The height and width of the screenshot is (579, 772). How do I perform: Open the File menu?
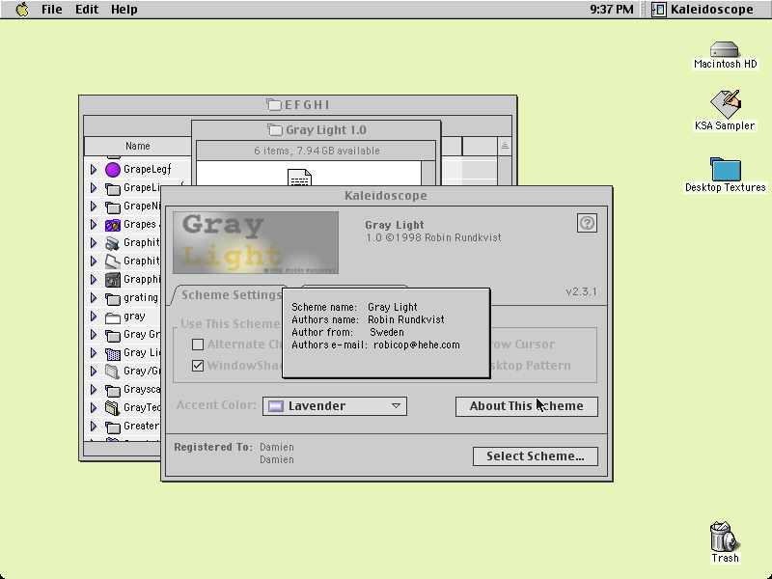pyautogui.click(x=52, y=10)
